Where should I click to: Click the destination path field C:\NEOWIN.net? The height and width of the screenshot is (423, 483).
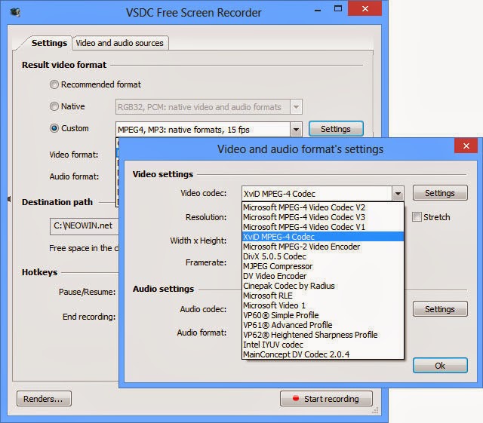84,226
